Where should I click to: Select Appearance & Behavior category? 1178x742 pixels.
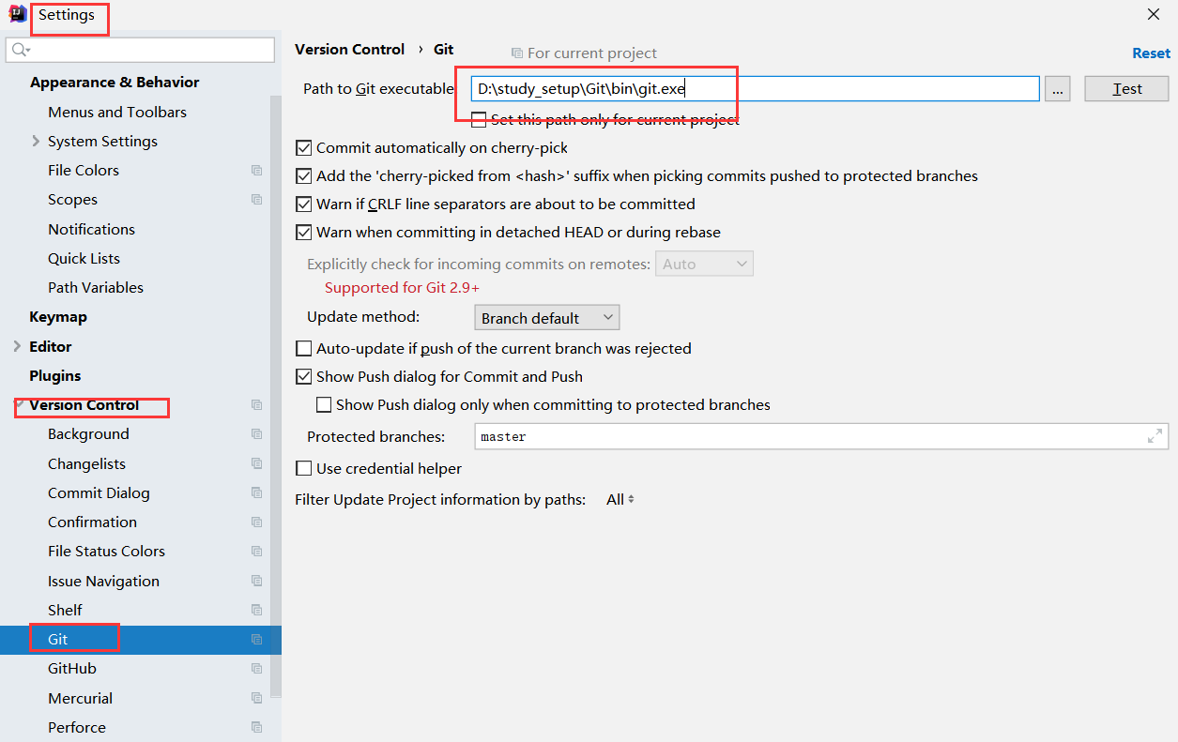coord(115,83)
